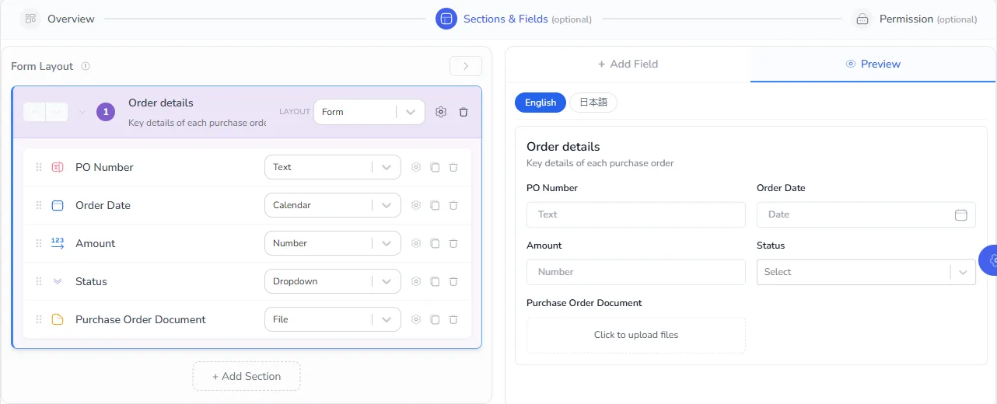Go to the Permission step
This screenshot has width=997, height=404.
[915, 19]
